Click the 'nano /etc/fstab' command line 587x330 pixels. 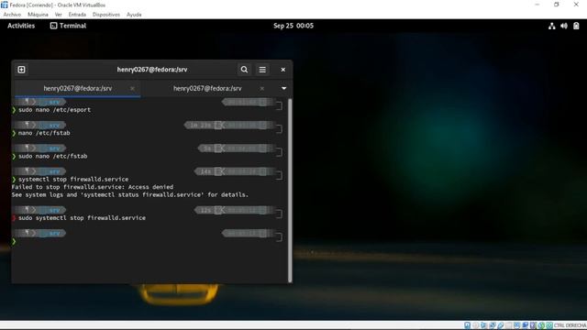[44, 133]
